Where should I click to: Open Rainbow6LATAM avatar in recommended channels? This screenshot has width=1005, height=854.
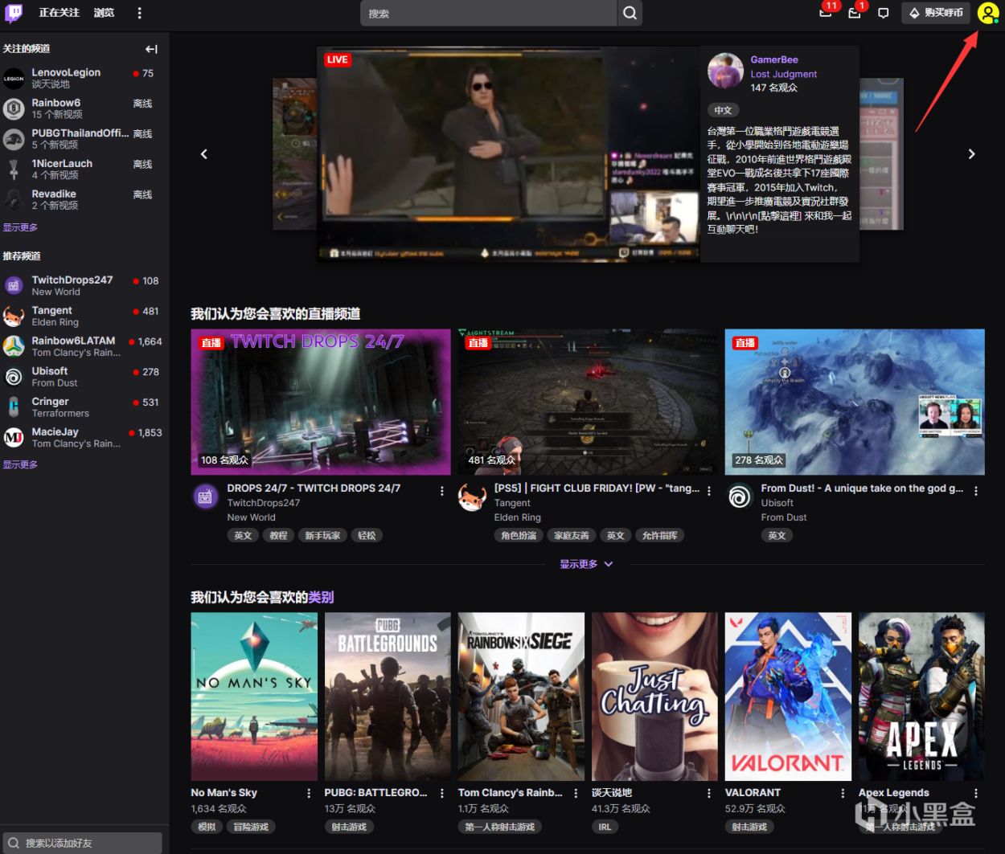[x=14, y=346]
